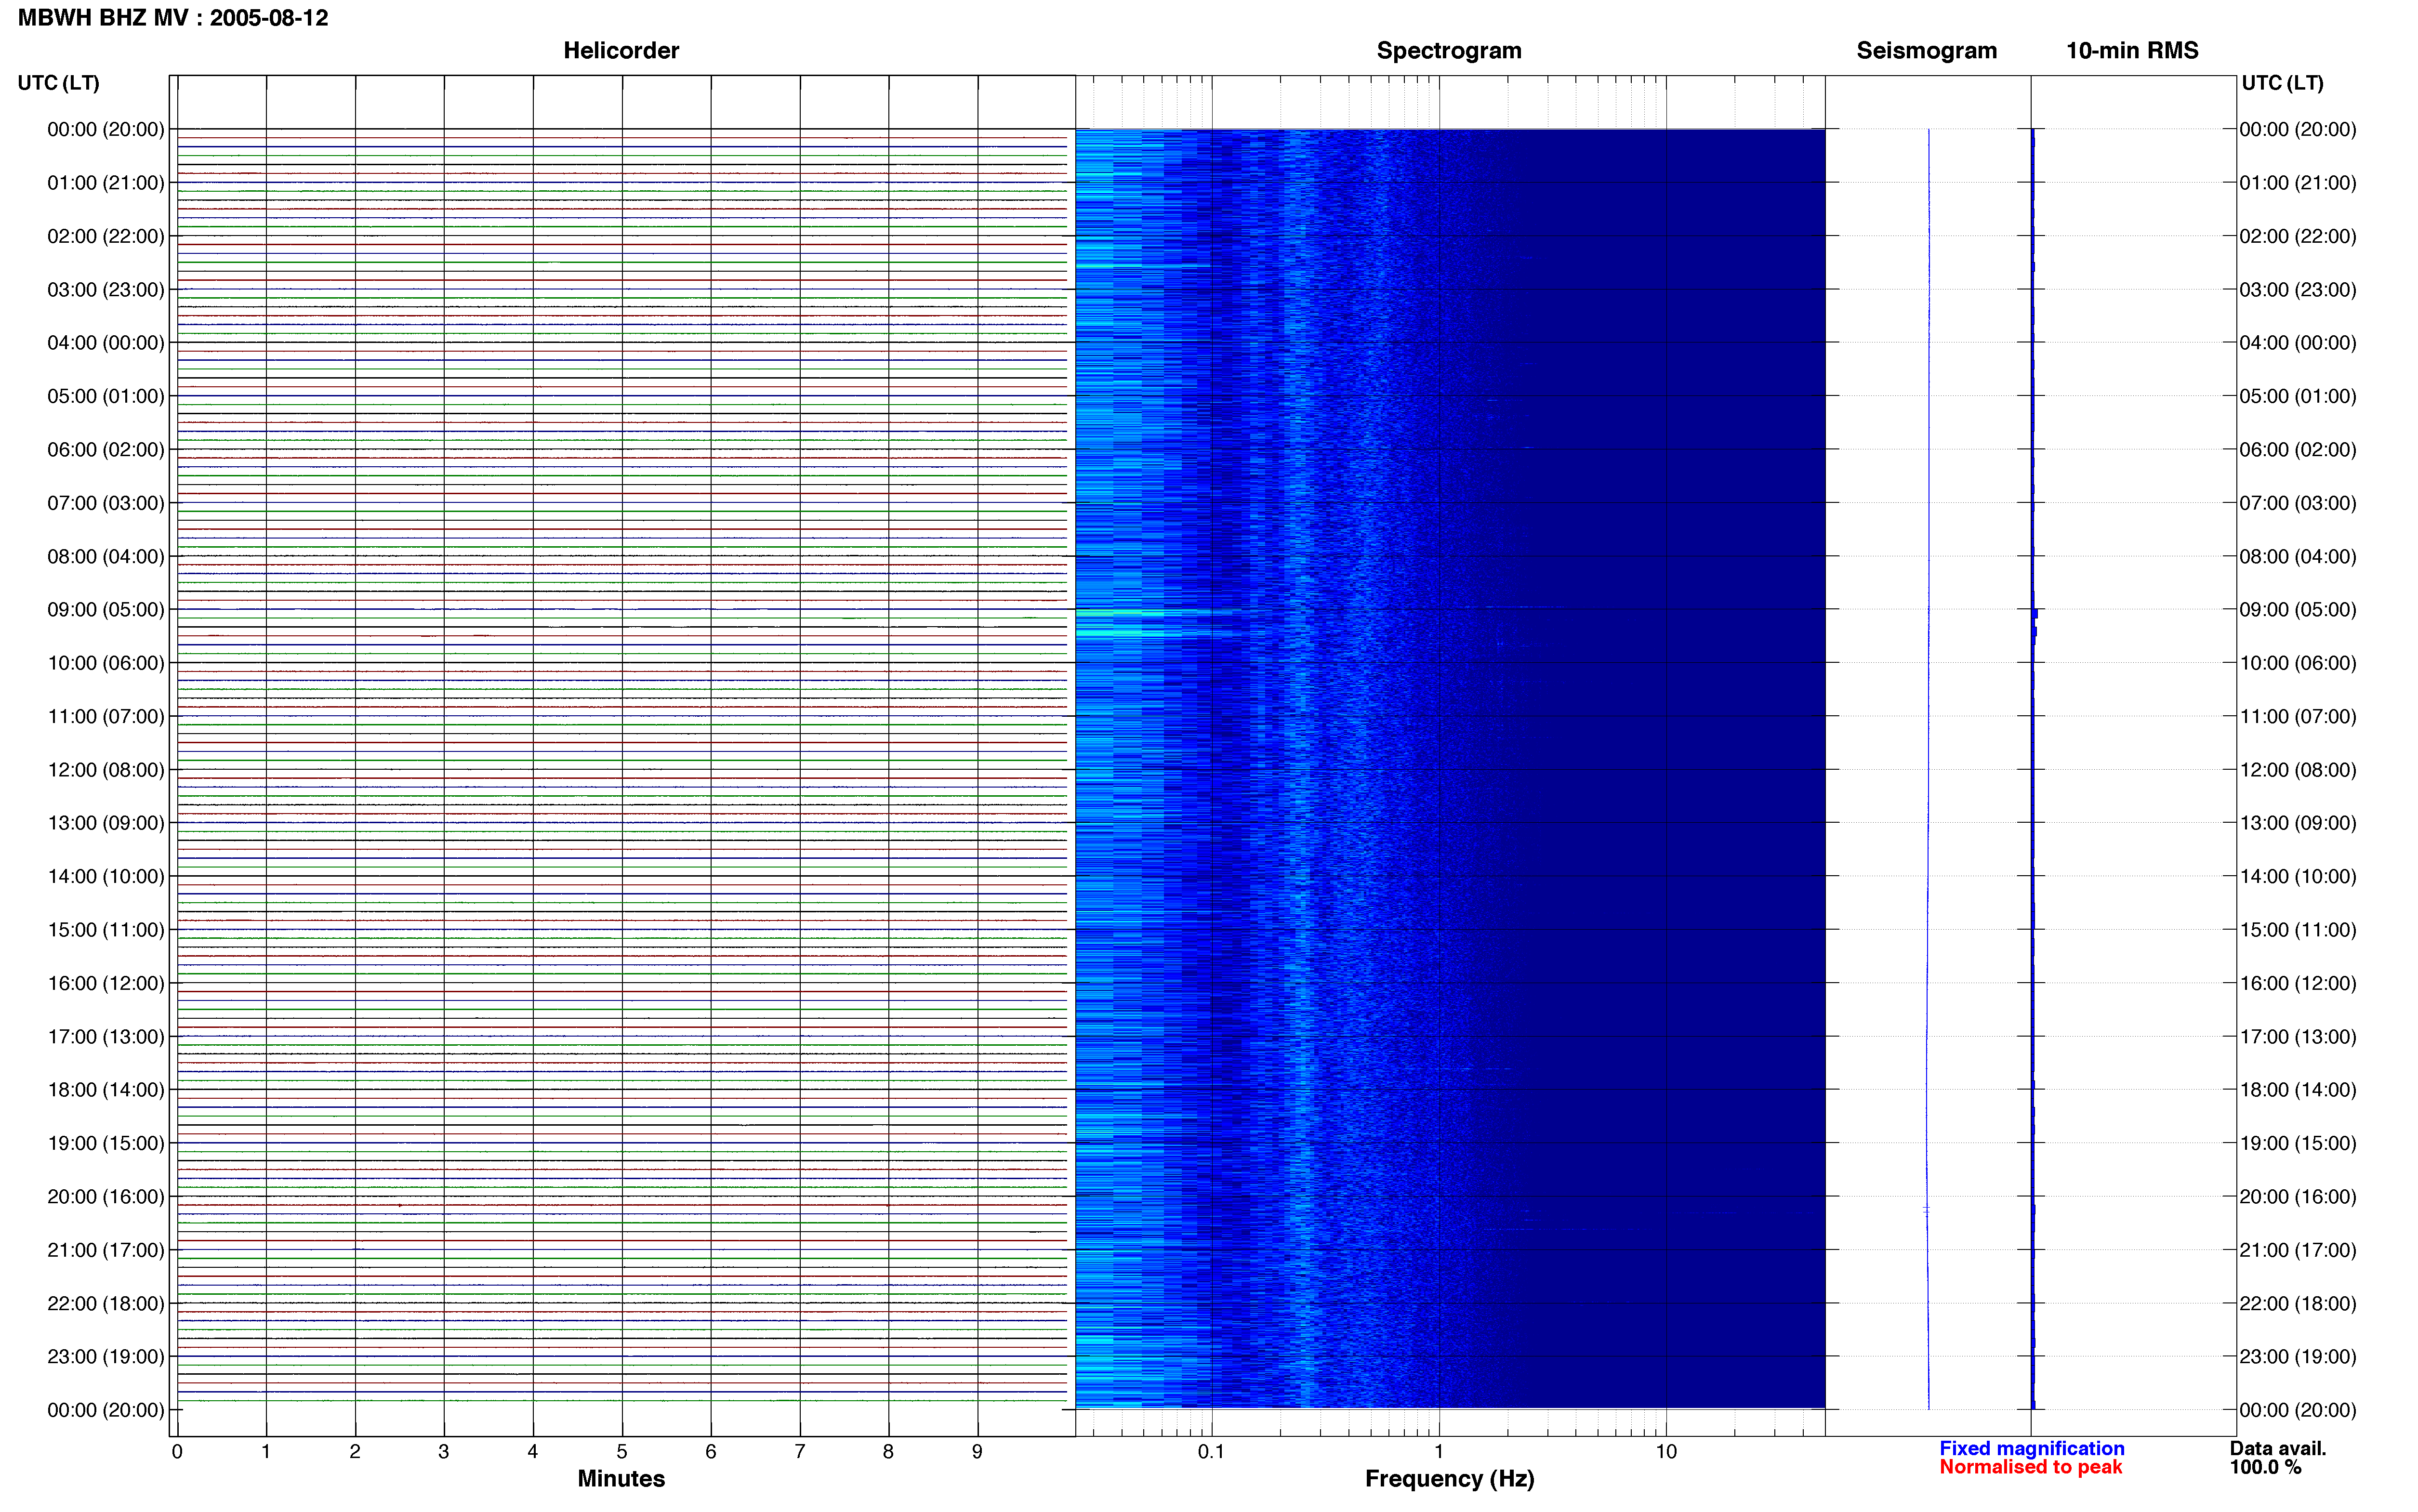Click RMS right-axis label 23:00 (19:00)
Viewport: 2418px width, 1512px height.
tap(2298, 1357)
